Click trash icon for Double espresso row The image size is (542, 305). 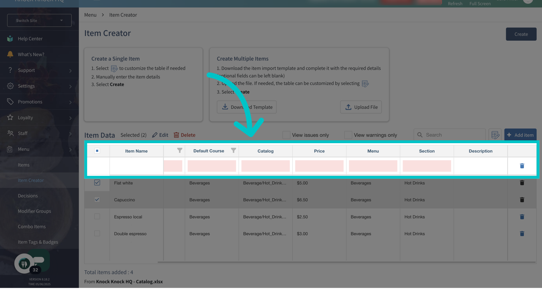coord(522,234)
